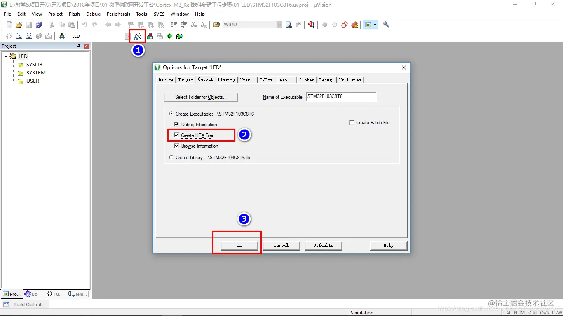Click the Select Software Packs icon

[x=180, y=36]
